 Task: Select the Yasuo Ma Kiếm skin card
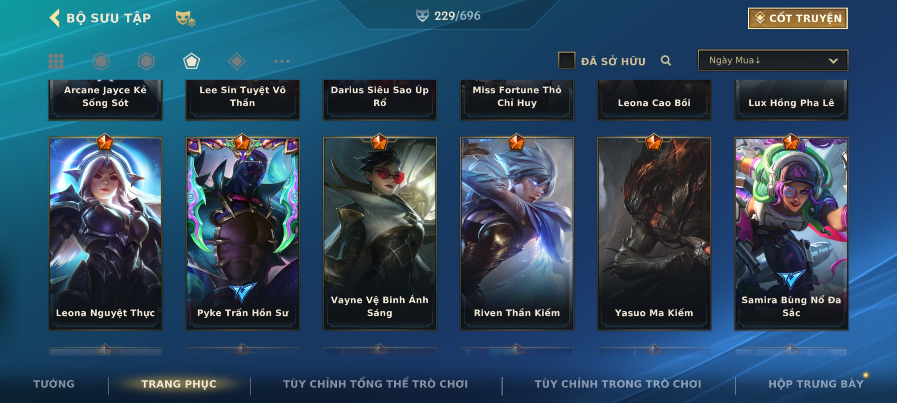(654, 234)
